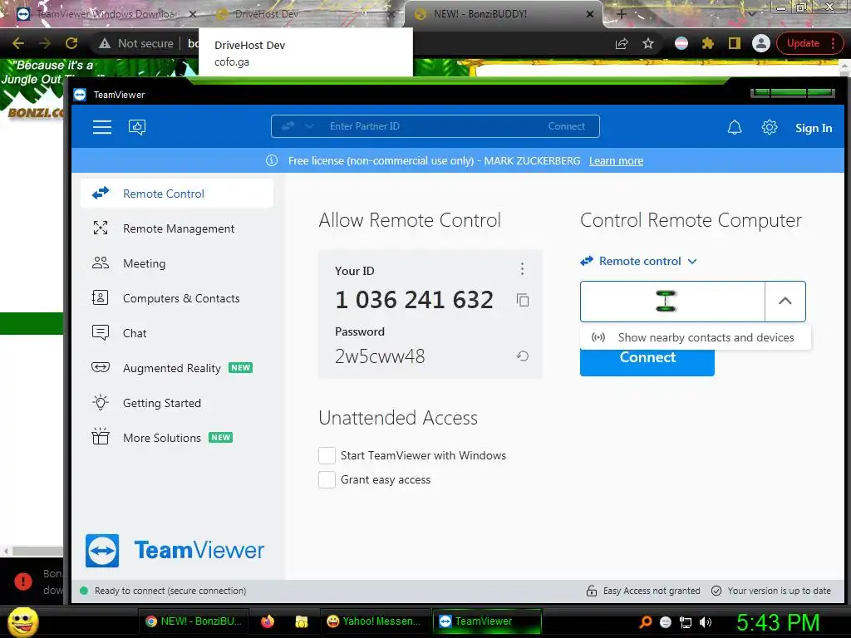Open the smiley Start button on taskbar

(22, 621)
